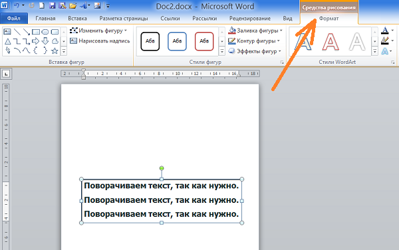The height and width of the screenshot is (250, 399).
Task: Switch to the Вставка tab
Action: tap(77, 19)
